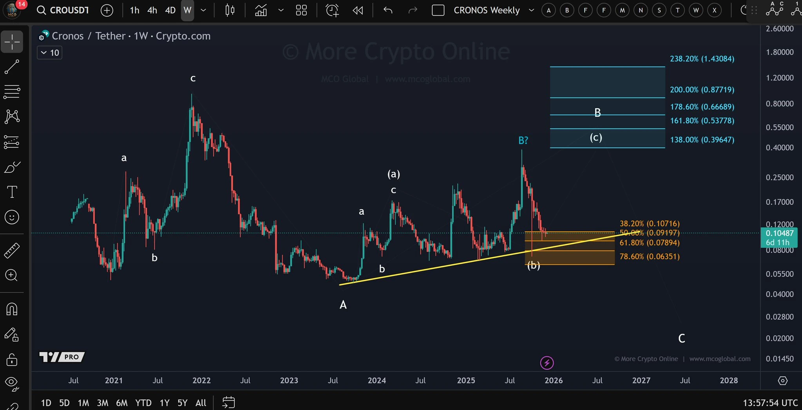Viewport: 802px width, 410px height.
Task: Select the trend line drawing tool
Action: click(x=12, y=67)
